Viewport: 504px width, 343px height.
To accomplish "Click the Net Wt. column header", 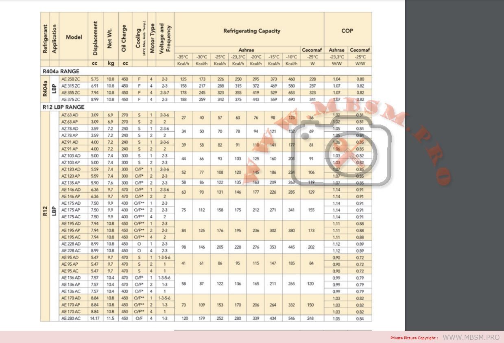I will (x=110, y=38).
